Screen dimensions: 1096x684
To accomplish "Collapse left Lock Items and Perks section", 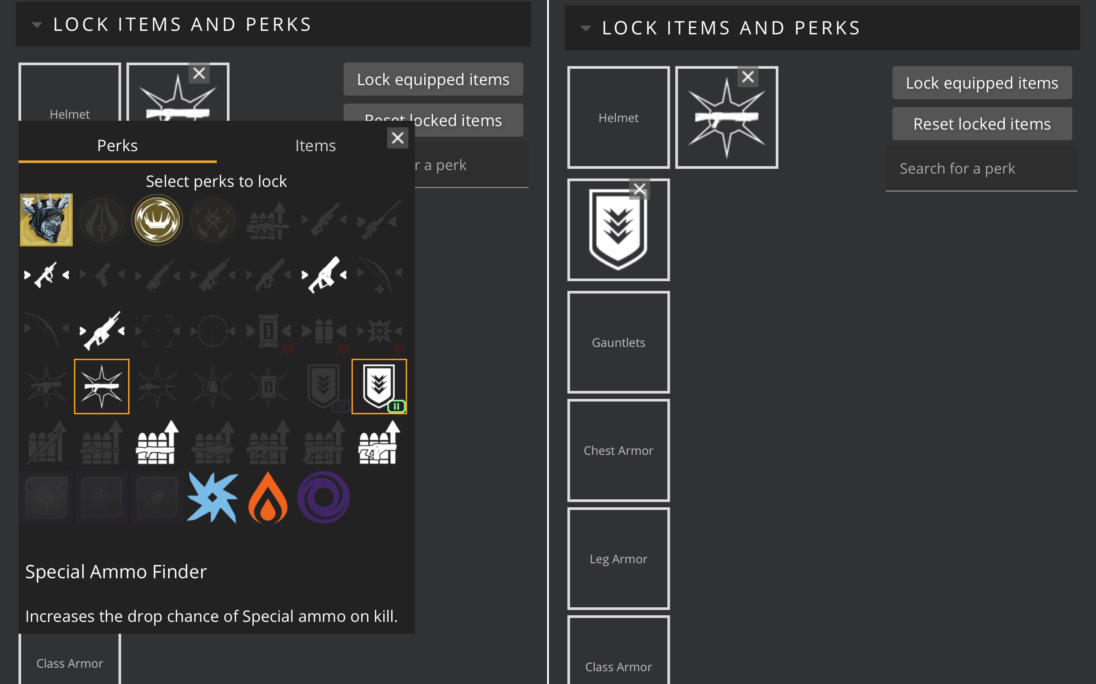I will [37, 24].
